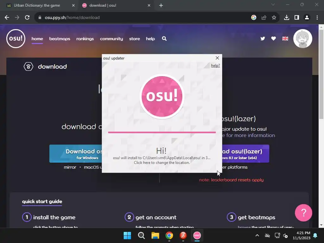
Task: Select the download | osu! tab
Action: [x=103, y=5]
